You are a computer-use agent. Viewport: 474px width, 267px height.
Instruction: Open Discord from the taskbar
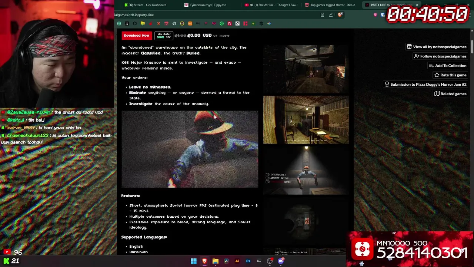(281, 261)
